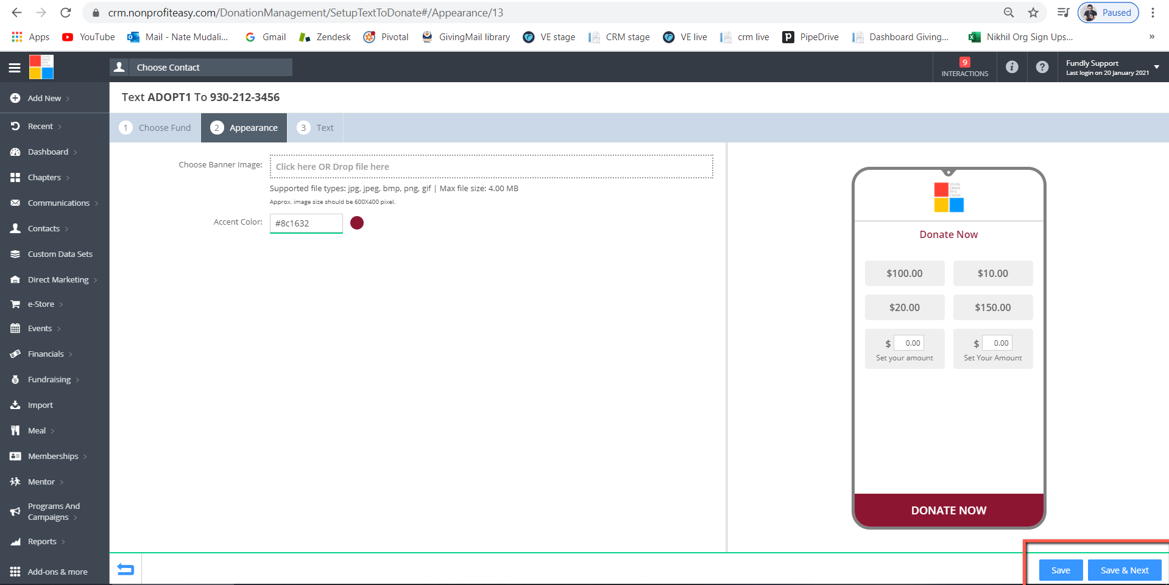Click the Memberships card icon
This screenshot has width=1169, height=585.
(x=15, y=456)
